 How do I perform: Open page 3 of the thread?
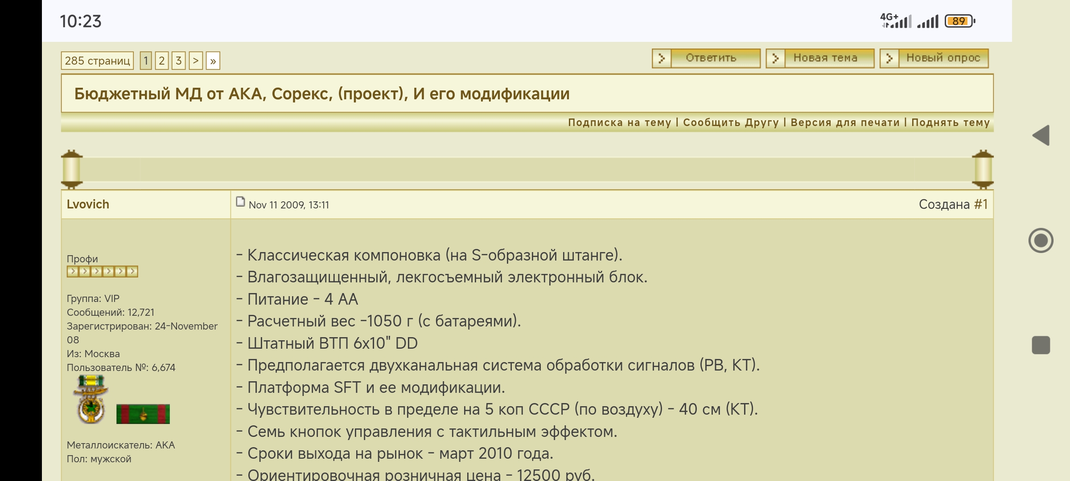(x=178, y=61)
